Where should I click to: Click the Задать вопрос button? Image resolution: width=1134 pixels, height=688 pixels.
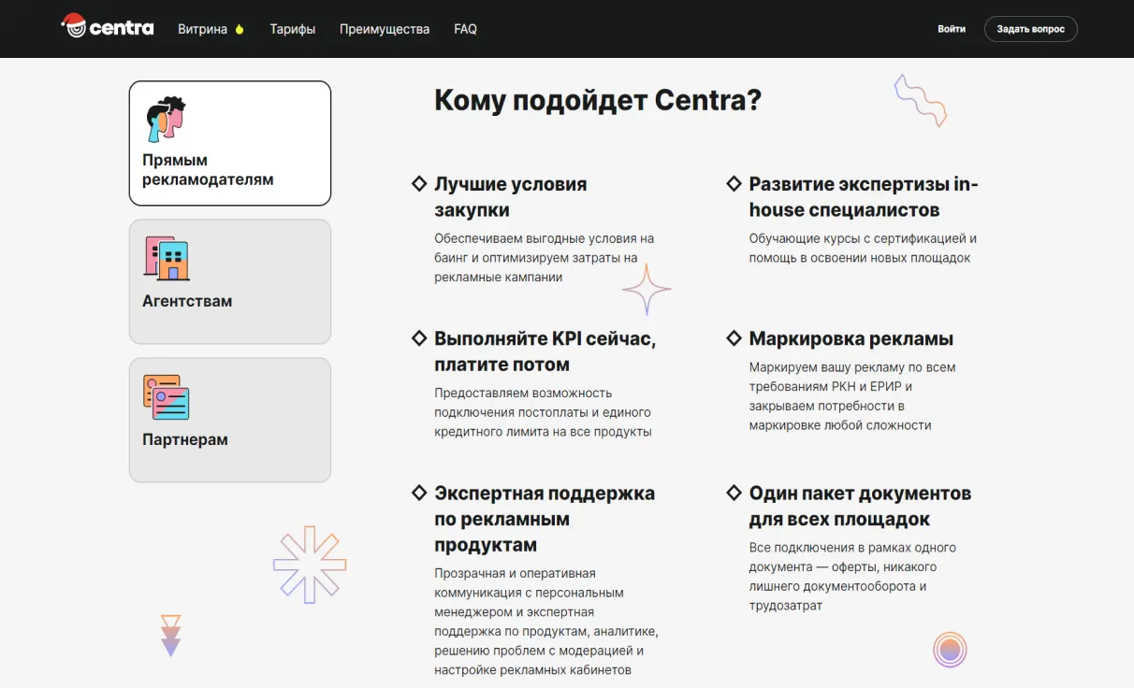(1030, 29)
